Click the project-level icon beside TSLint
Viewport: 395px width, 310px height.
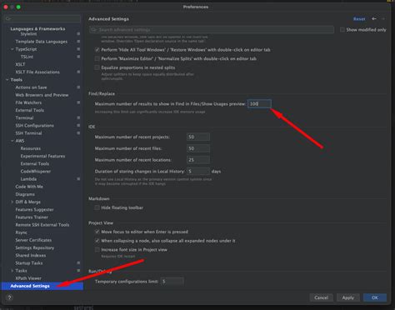tap(78, 57)
